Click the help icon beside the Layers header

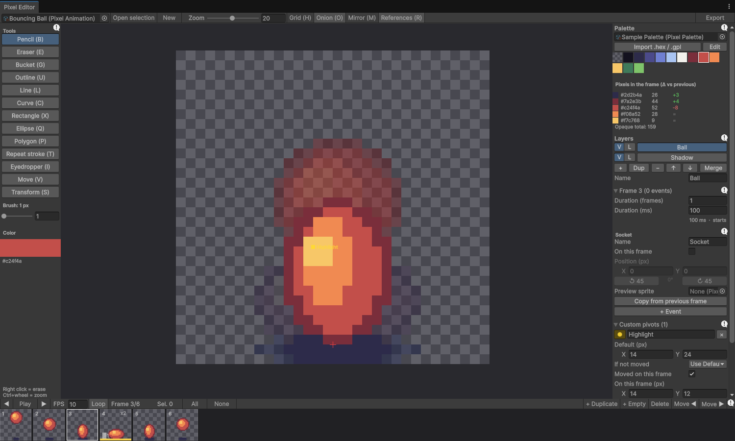tap(724, 138)
